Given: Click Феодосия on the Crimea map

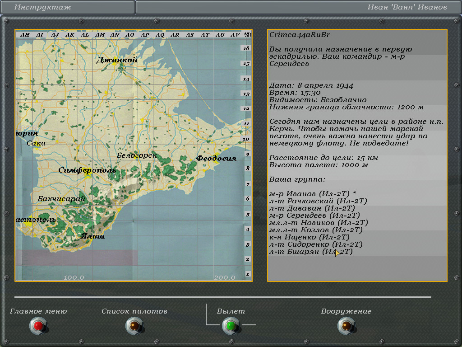Looking at the screenshot, I should 216,158.
